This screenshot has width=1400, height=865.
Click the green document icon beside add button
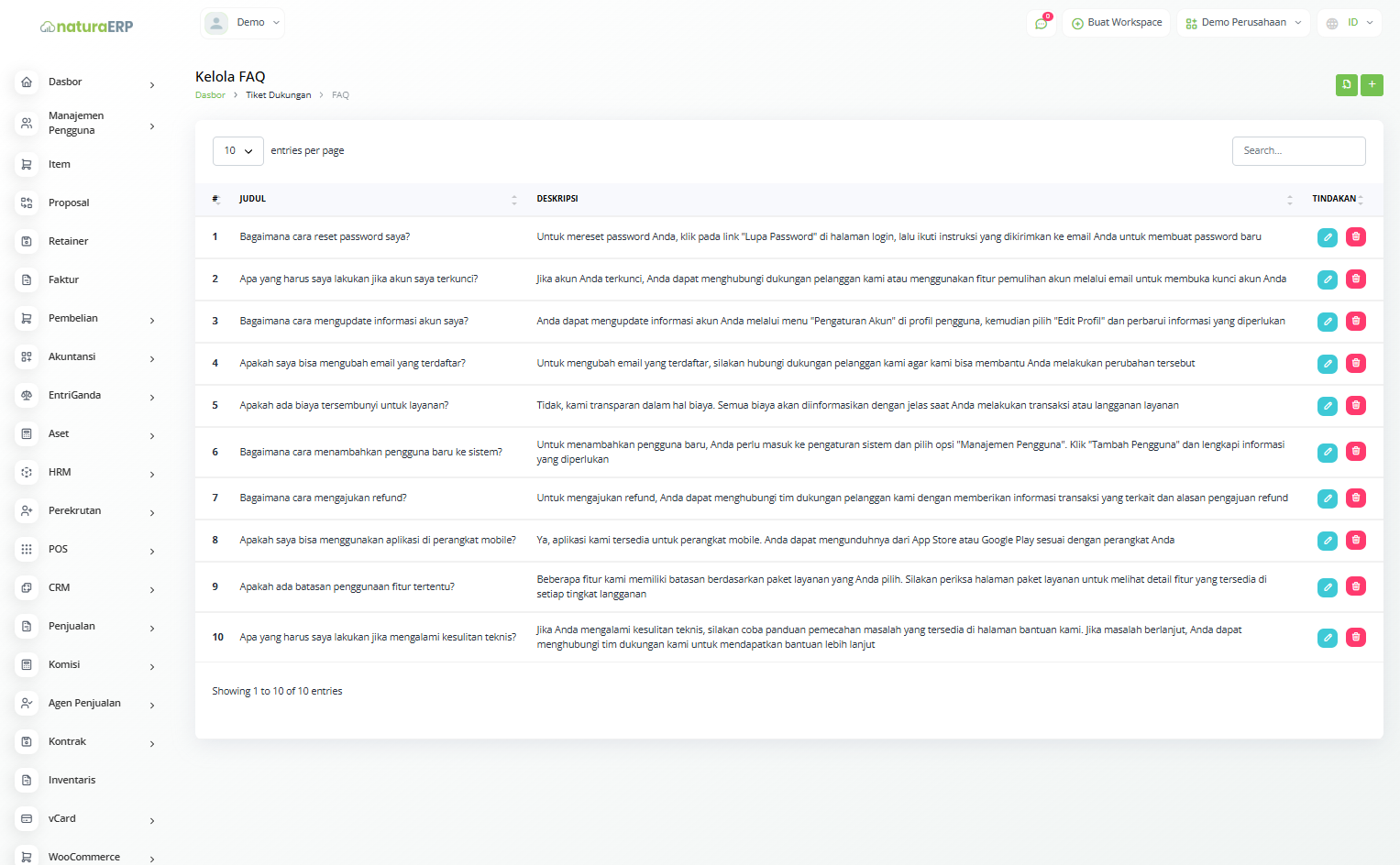point(1347,85)
